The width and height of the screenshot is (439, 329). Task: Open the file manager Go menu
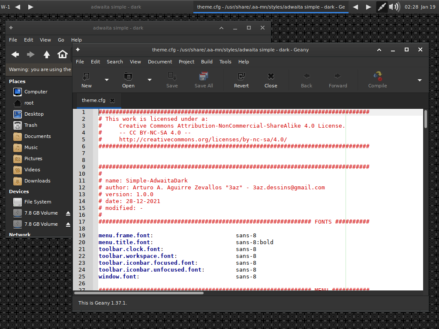[x=61, y=40]
